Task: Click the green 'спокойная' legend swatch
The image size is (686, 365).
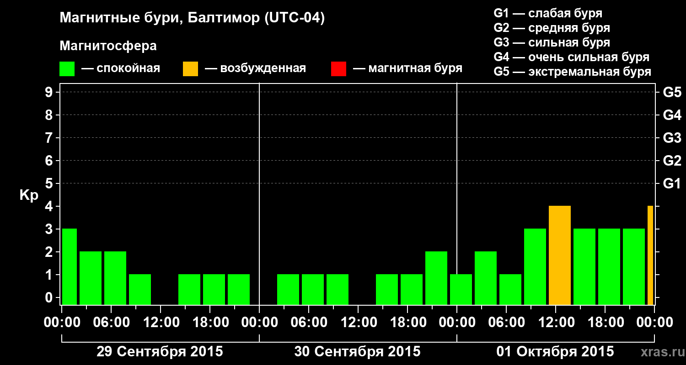Action: pyautogui.click(x=67, y=69)
